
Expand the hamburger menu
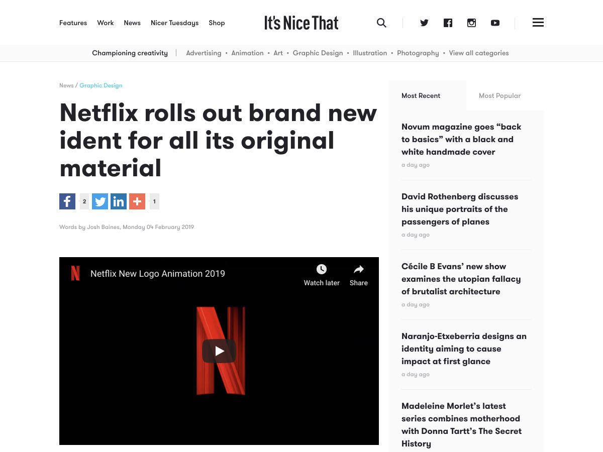(538, 23)
